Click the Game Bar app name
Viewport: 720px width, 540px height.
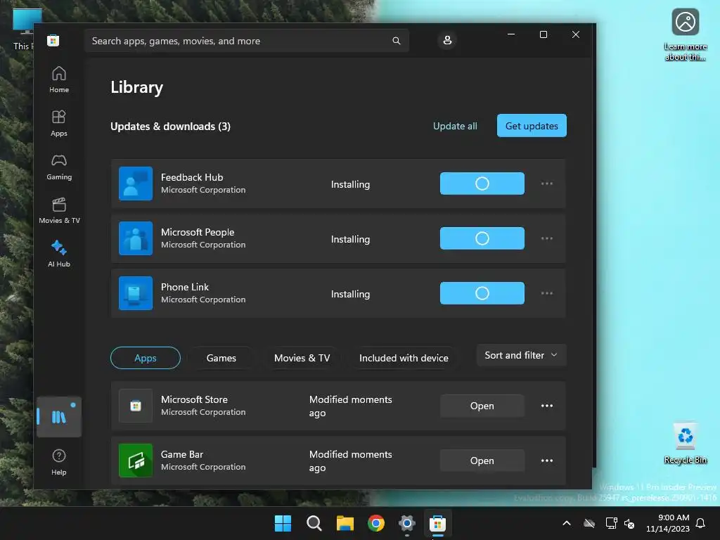(182, 454)
